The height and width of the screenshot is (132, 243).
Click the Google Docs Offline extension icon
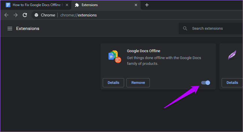click(115, 57)
